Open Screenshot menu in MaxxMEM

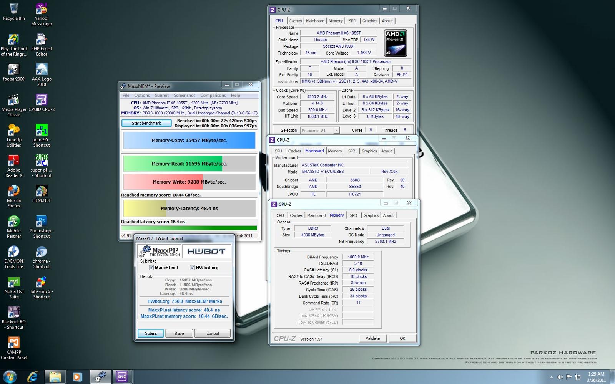[184, 96]
